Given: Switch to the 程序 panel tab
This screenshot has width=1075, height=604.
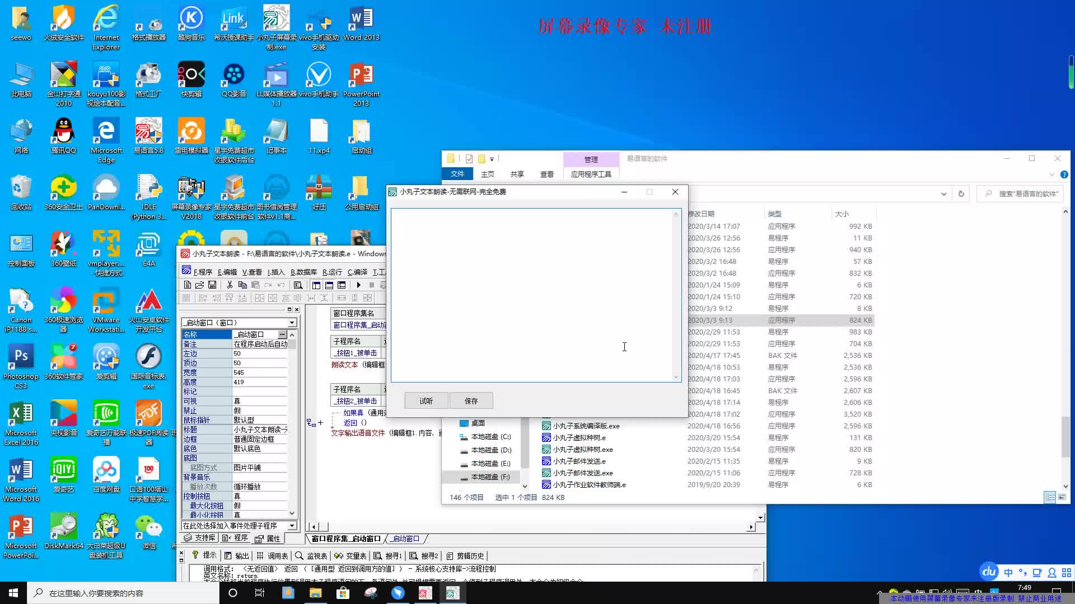Looking at the screenshot, I should point(235,538).
